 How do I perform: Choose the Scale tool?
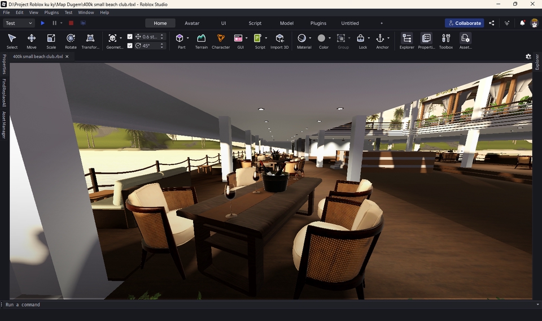tap(51, 38)
